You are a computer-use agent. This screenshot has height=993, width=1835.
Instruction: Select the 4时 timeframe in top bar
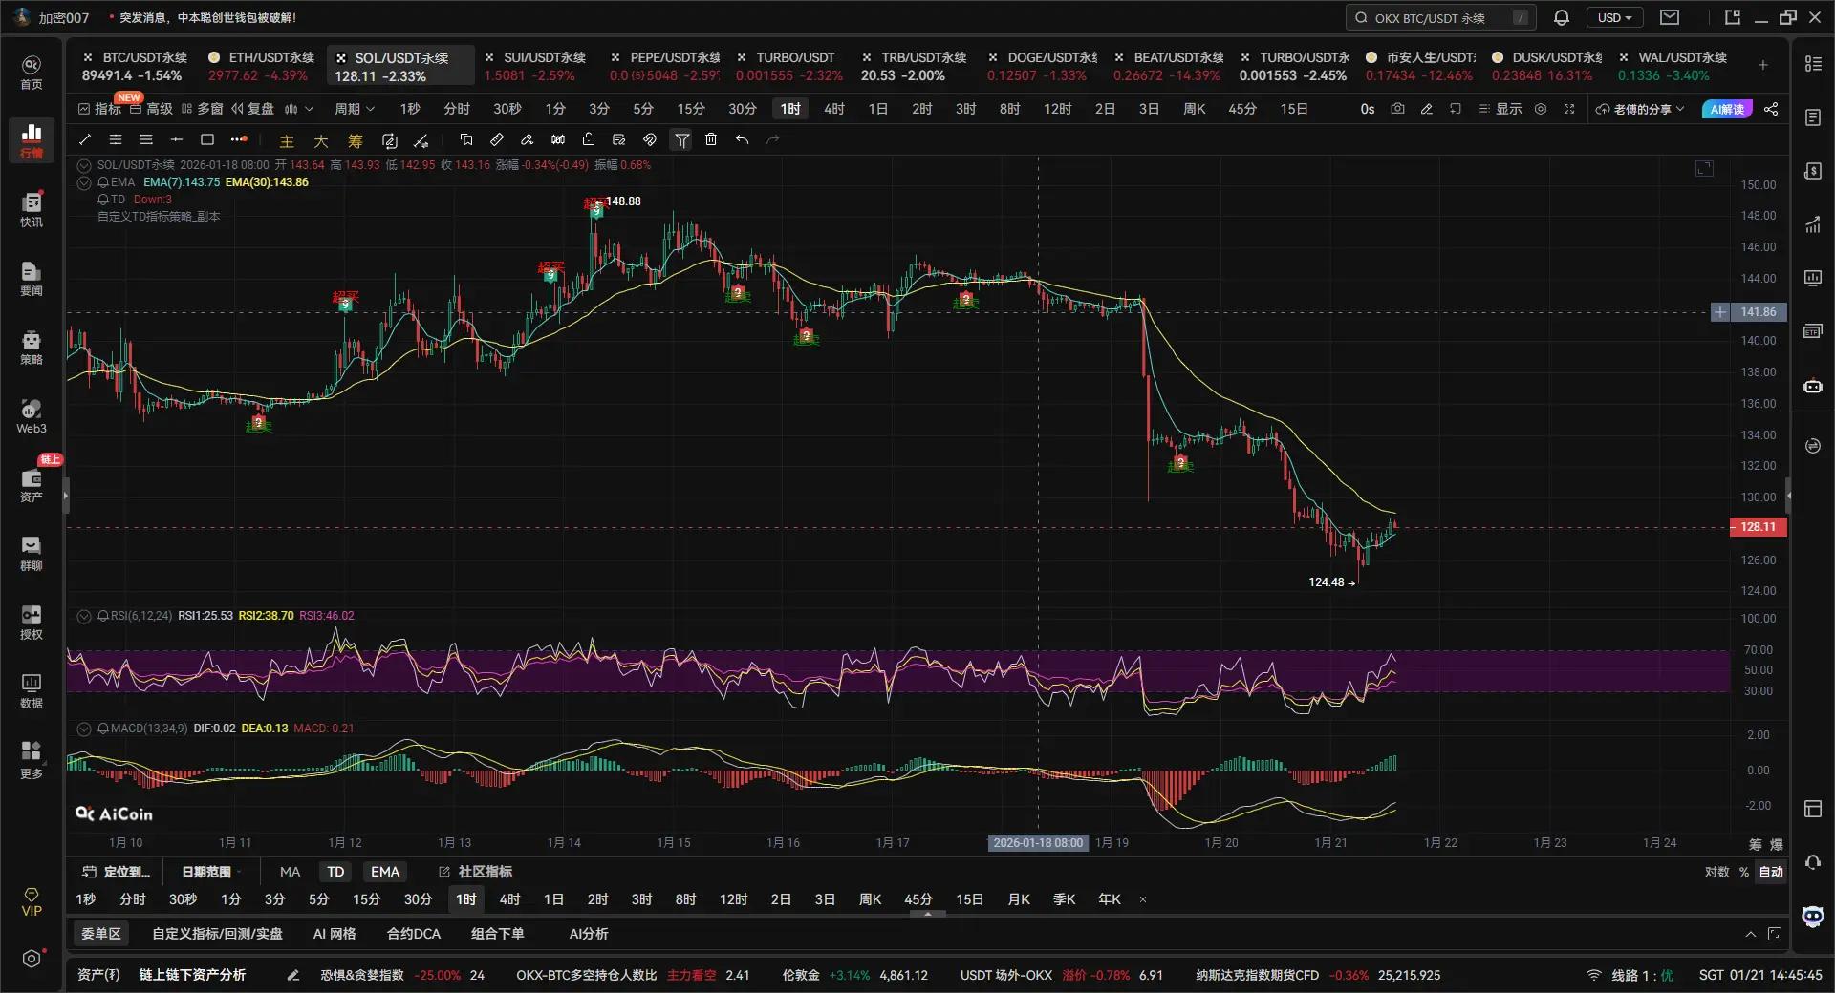click(x=833, y=109)
